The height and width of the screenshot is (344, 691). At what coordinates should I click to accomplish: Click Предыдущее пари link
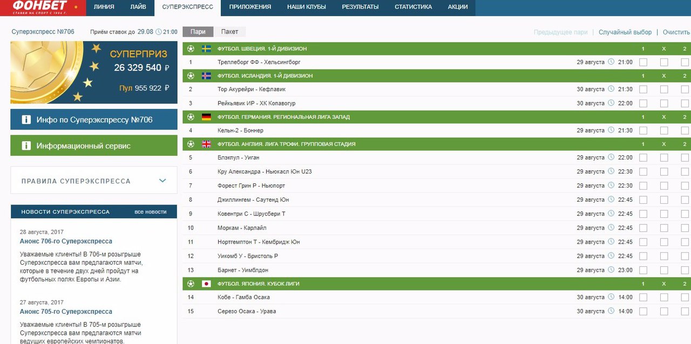coord(560,32)
